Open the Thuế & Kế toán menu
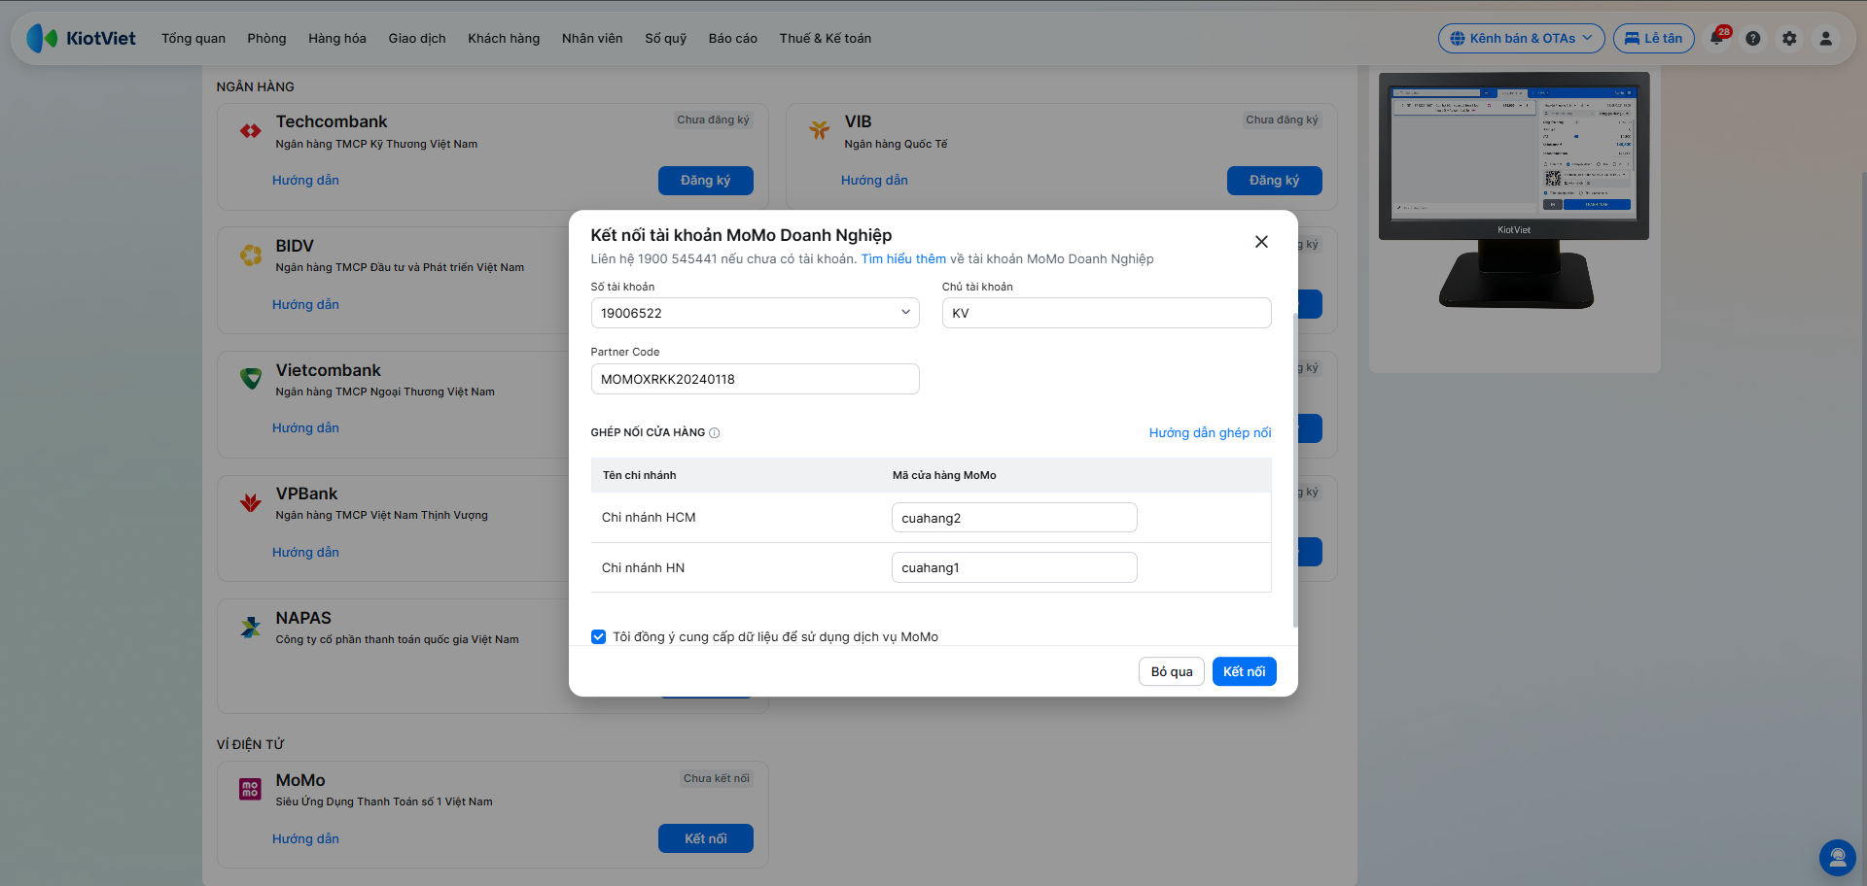The image size is (1867, 886). click(826, 38)
